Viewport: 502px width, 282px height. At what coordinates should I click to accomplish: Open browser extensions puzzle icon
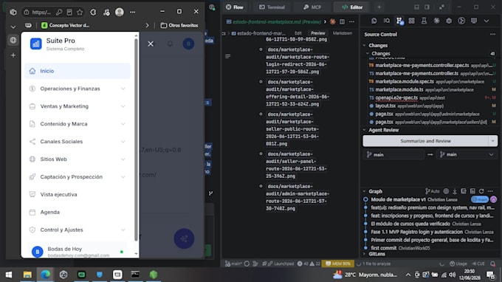[x=93, y=12]
